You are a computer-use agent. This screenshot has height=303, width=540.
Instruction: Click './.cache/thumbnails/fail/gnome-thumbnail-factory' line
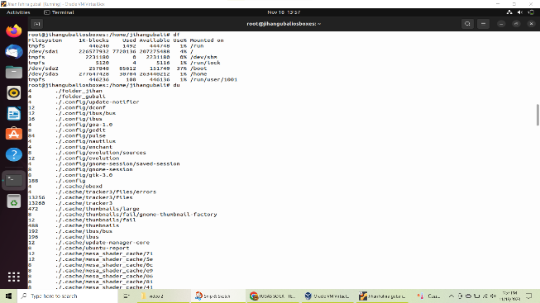(x=136, y=214)
